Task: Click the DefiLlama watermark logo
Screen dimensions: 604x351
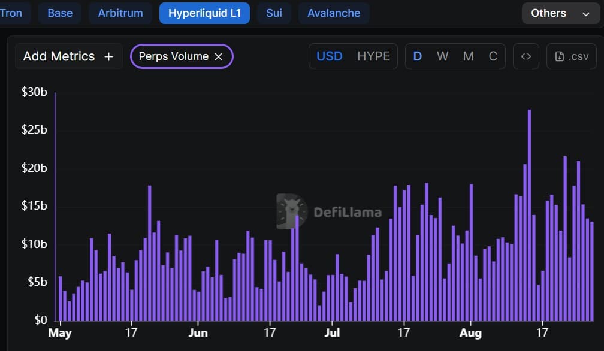Action: tap(292, 211)
